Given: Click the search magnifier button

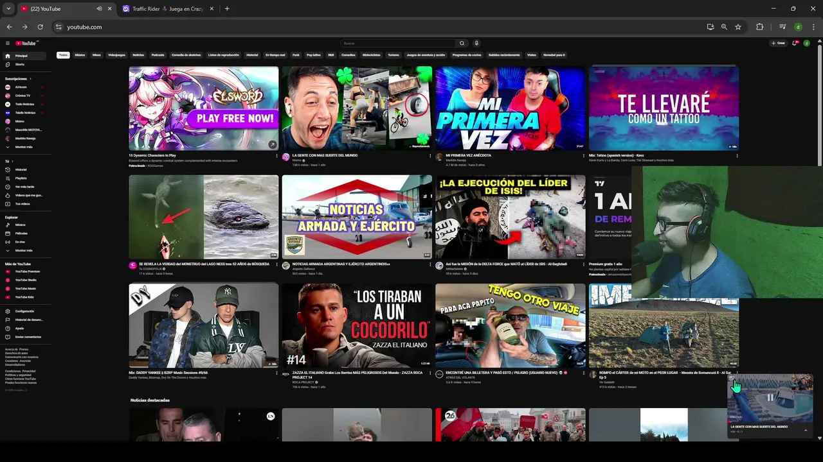Looking at the screenshot, I should click(x=462, y=43).
